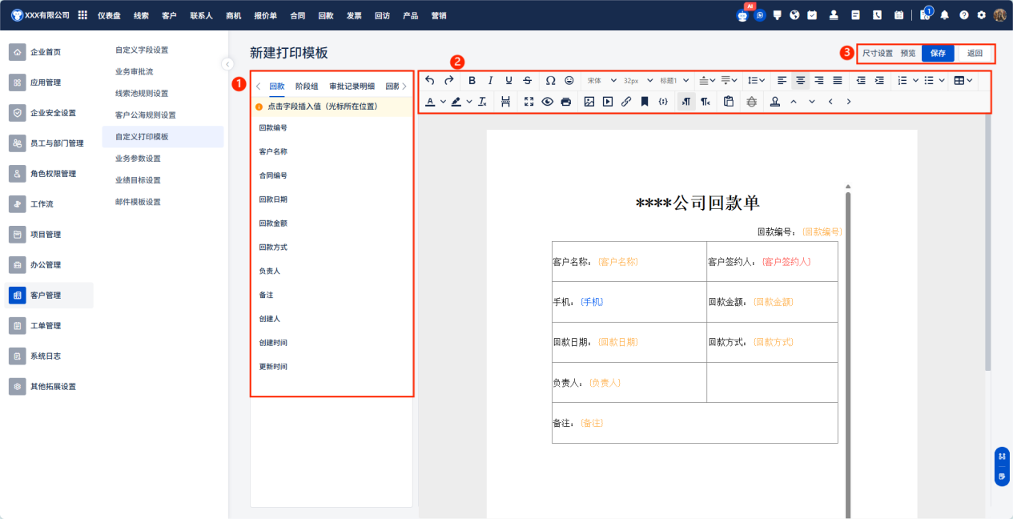Clear formatting with the Tx icon

(482, 102)
